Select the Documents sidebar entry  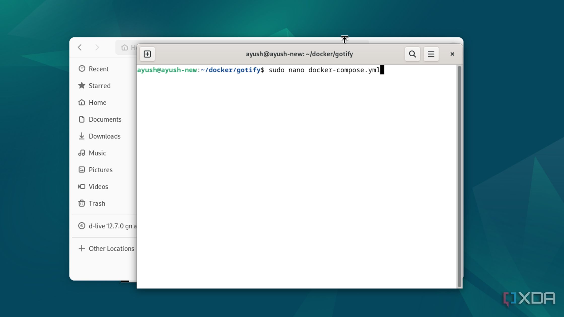coord(105,120)
